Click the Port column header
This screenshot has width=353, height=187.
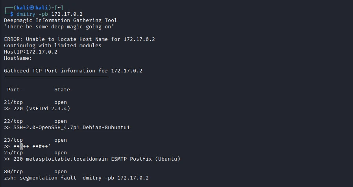pyautogui.click(x=13, y=90)
